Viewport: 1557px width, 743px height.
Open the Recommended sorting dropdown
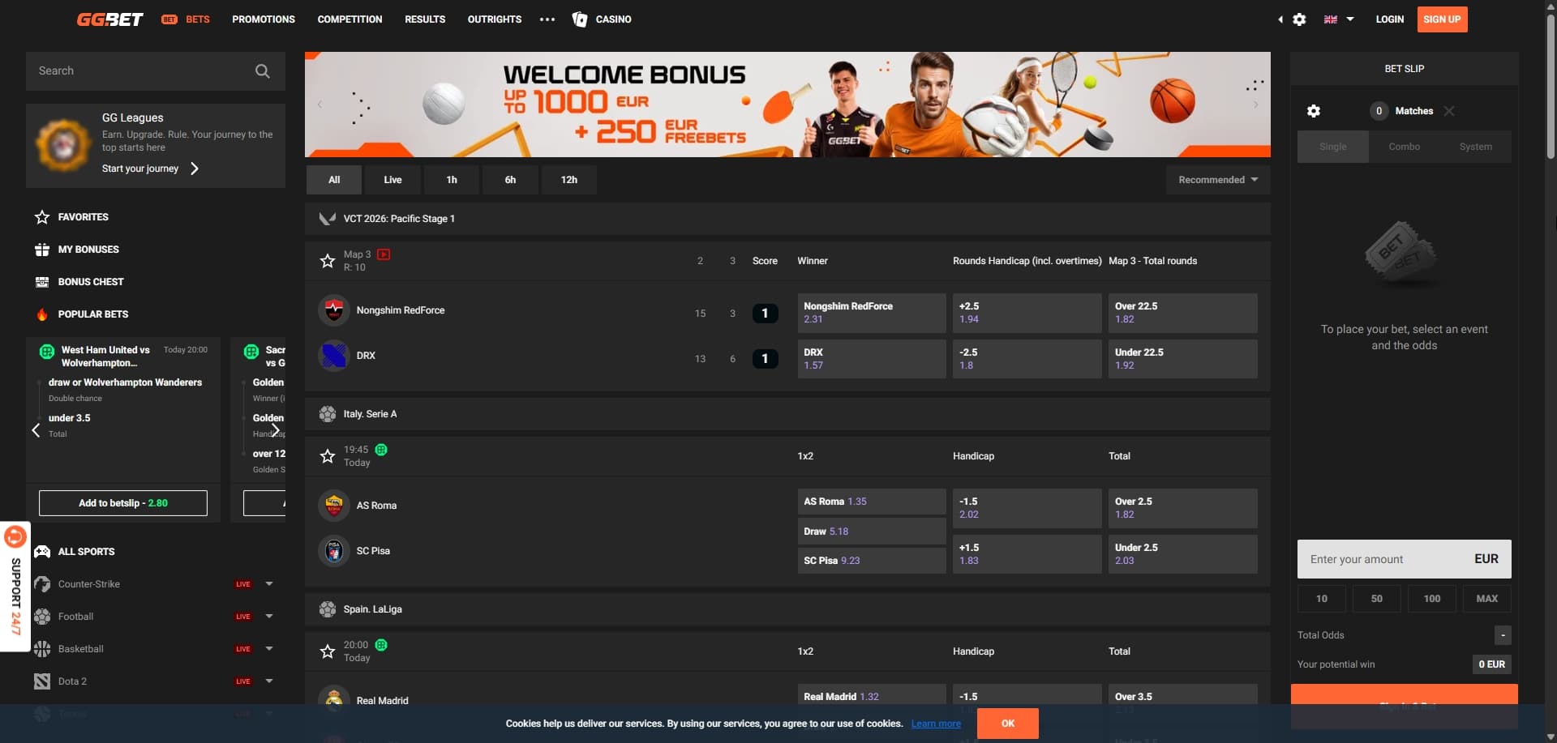pos(1216,179)
